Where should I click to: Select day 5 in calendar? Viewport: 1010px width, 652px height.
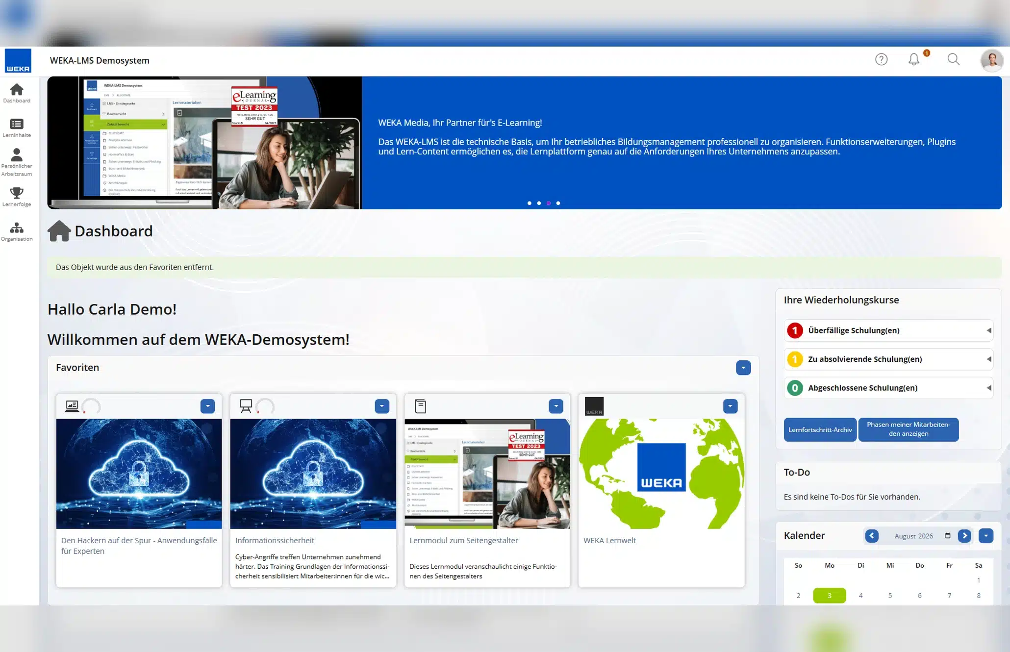[x=890, y=596]
